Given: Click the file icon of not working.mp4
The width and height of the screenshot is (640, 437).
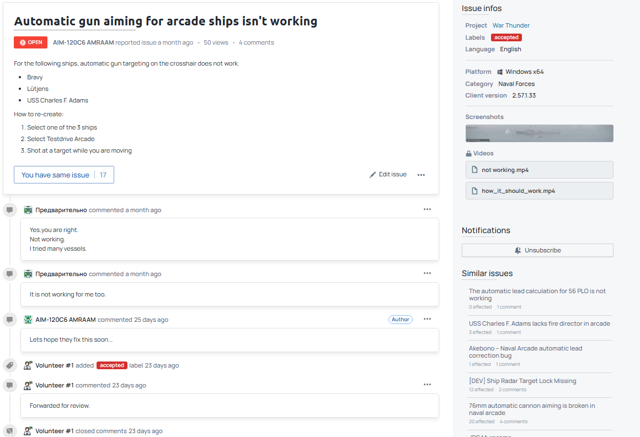Looking at the screenshot, I should [x=474, y=170].
